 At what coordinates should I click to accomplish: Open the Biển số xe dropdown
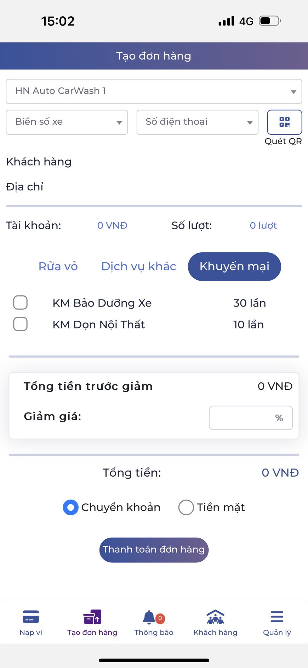coord(67,122)
